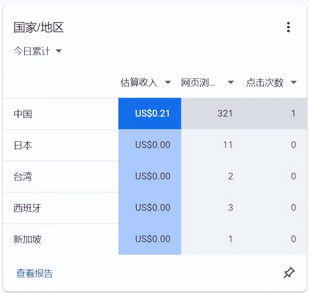Open the three-dot card options menu

pyautogui.click(x=288, y=26)
